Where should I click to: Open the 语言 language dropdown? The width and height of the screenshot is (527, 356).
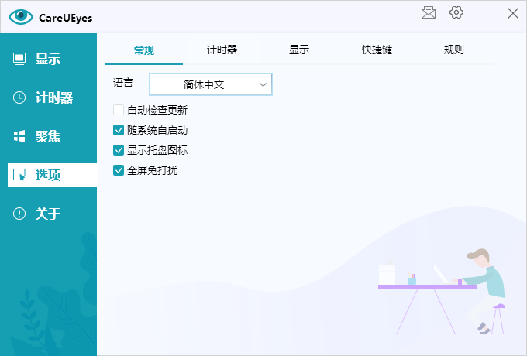[210, 84]
